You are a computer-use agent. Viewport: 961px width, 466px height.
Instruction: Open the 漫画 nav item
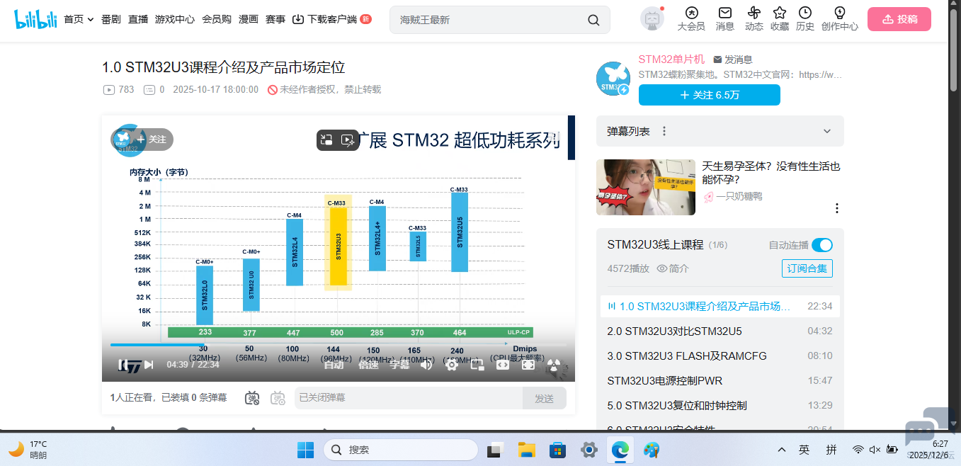[x=249, y=20]
